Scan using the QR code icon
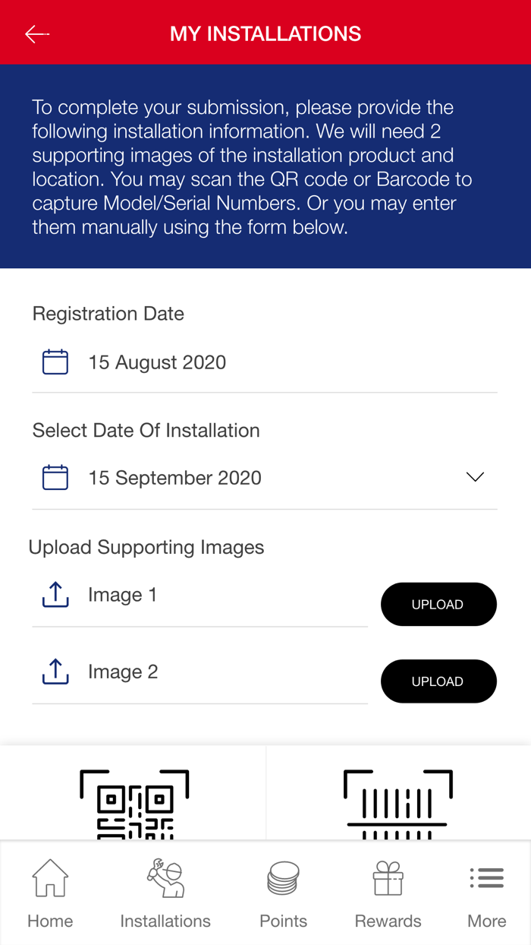531x945 pixels. click(x=134, y=804)
